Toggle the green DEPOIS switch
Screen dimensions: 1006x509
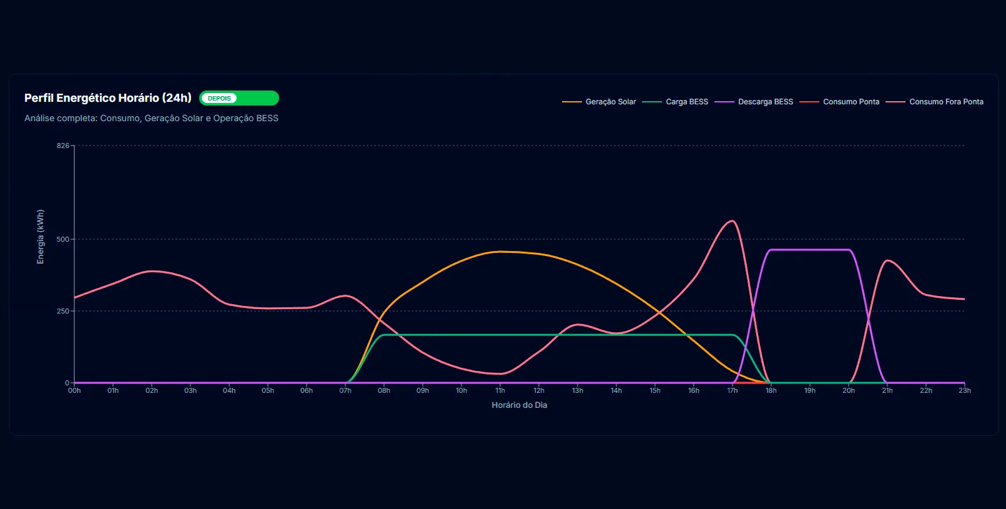tap(239, 98)
